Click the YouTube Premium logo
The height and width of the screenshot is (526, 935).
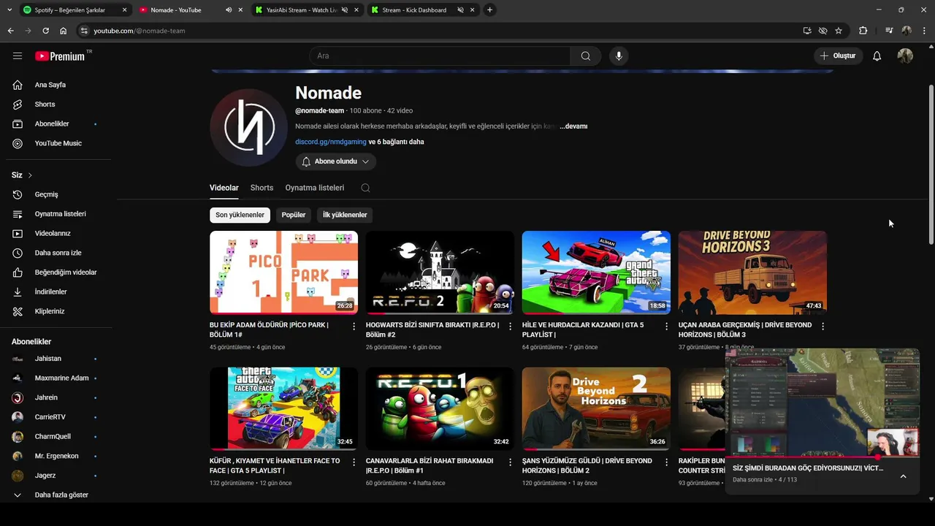61,56
